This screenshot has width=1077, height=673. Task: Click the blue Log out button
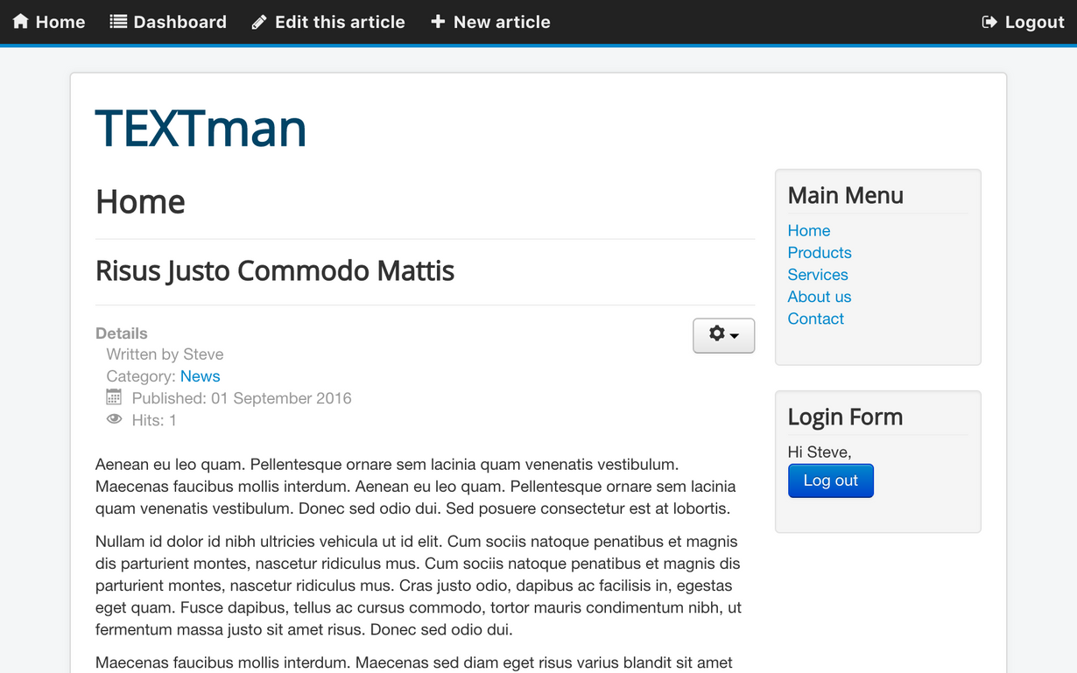click(831, 480)
